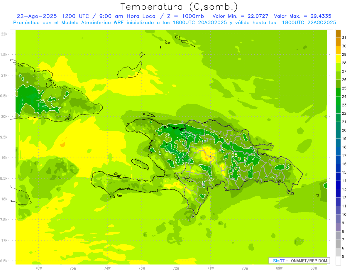Image resolution: width=352 pixels, height=272 pixels.
Task: Click the legend value "24"
Action: (x=344, y=97)
